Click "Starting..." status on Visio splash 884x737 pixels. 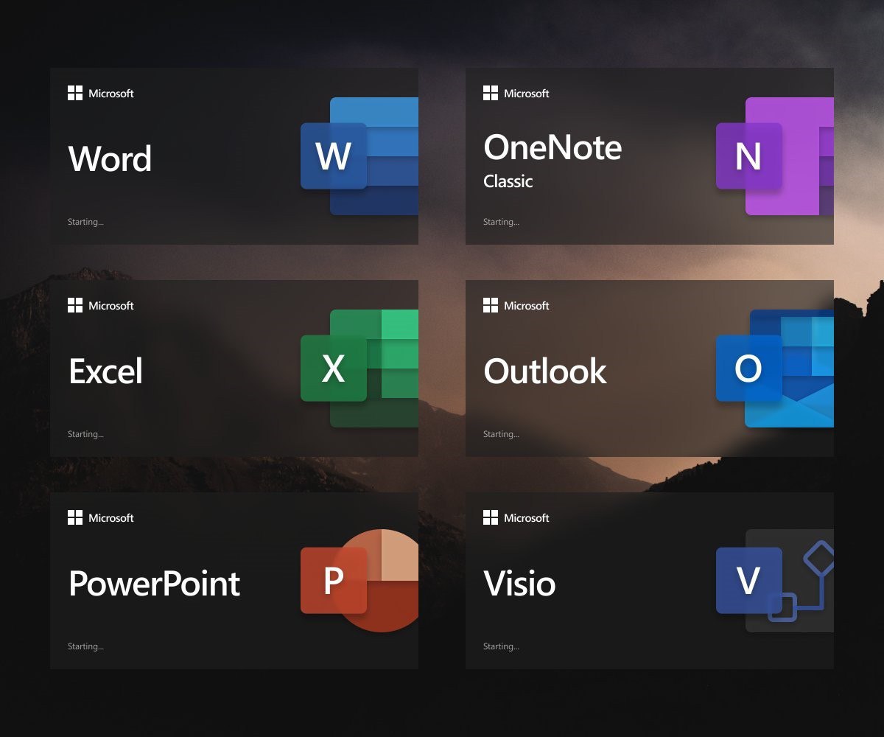tap(501, 646)
